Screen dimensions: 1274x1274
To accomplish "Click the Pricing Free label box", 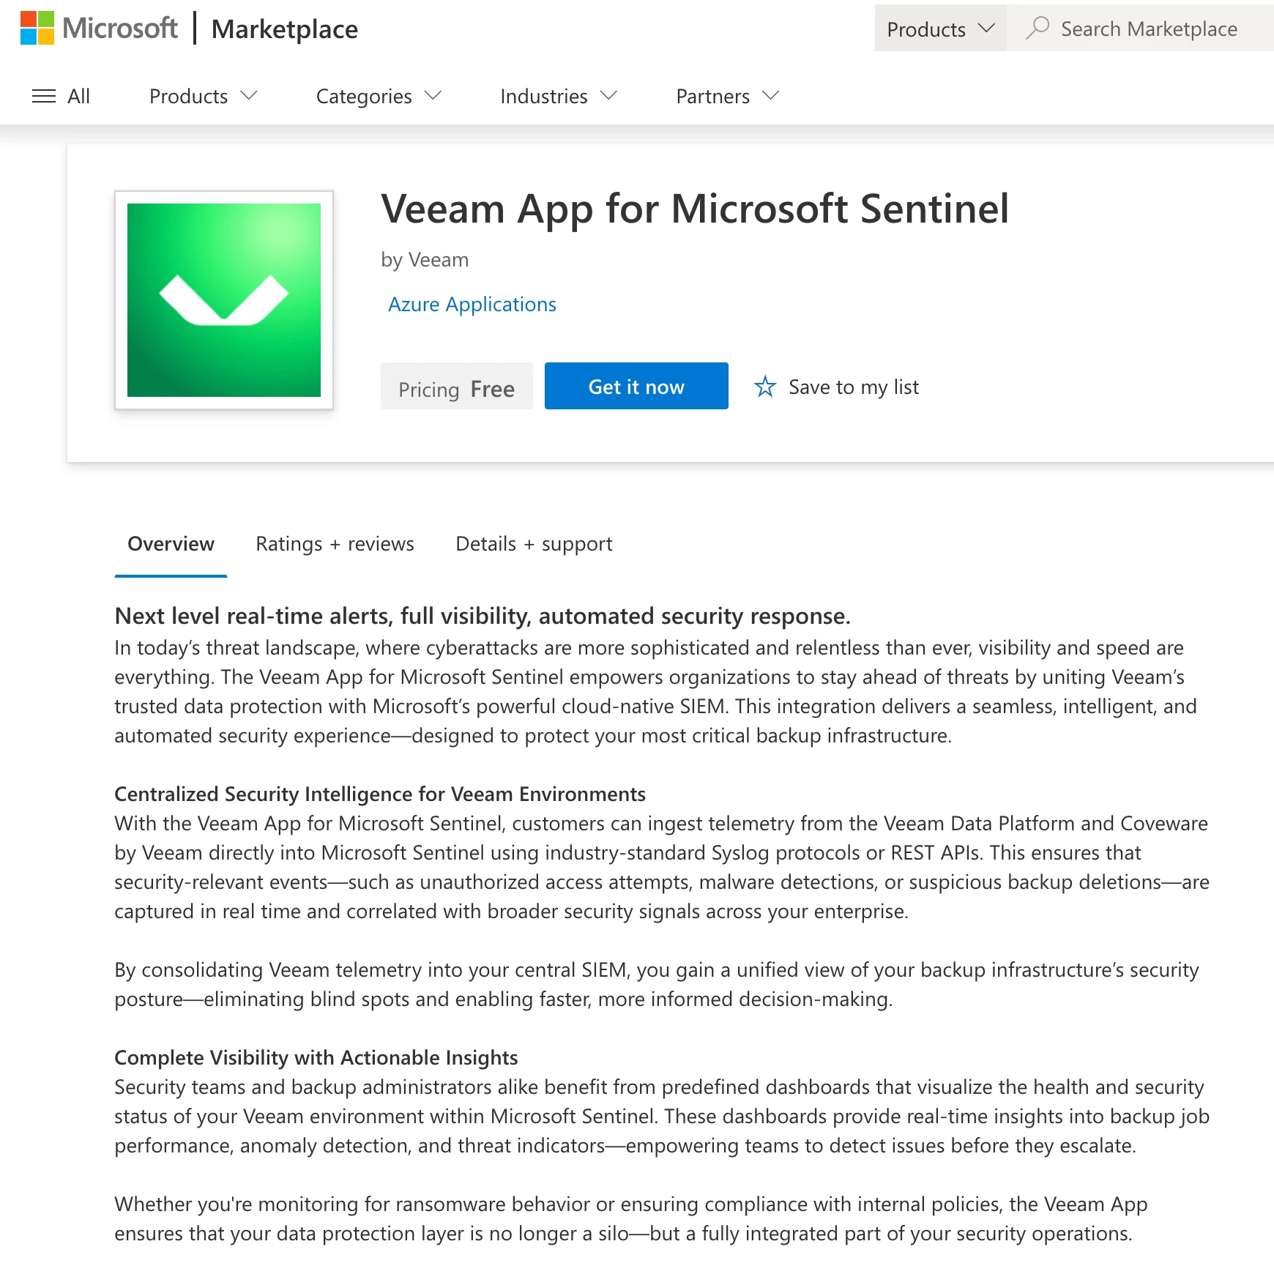I will (x=456, y=387).
